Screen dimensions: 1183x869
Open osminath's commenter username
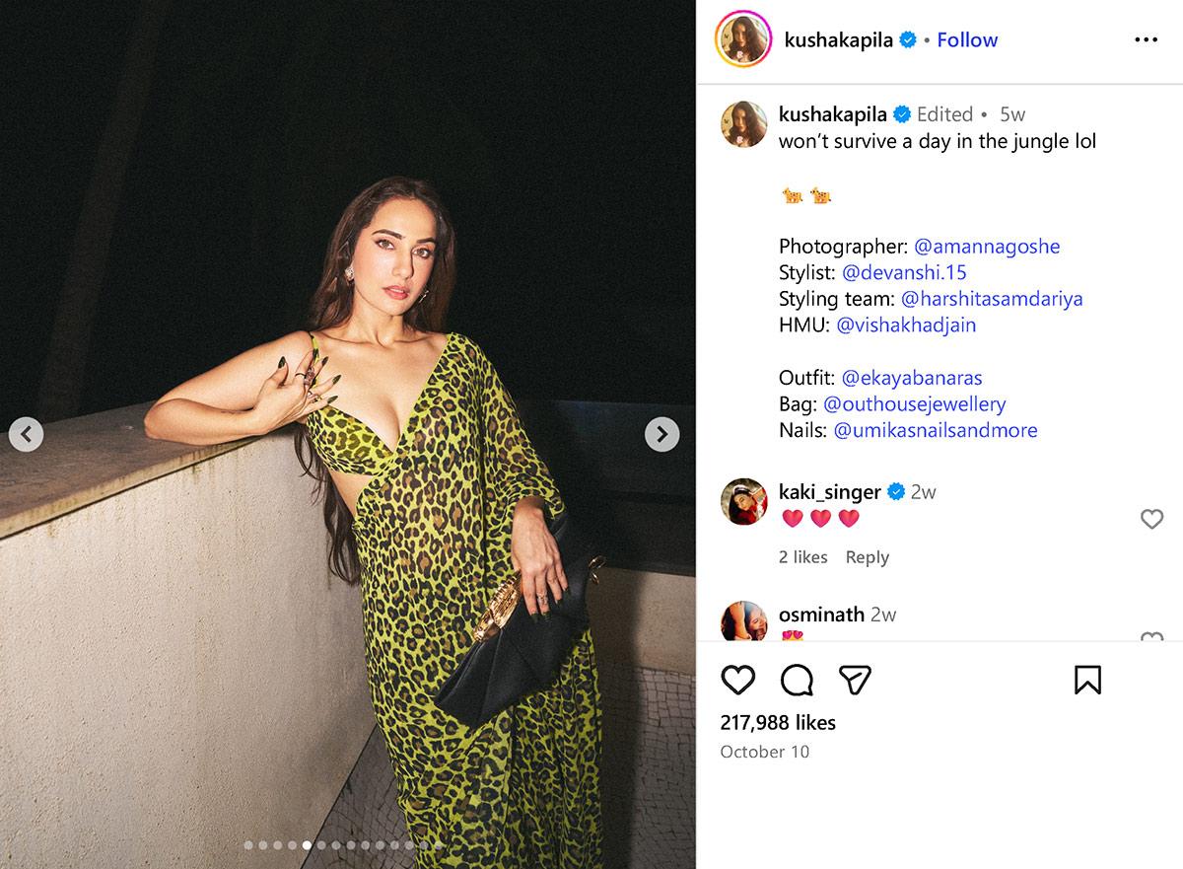click(821, 615)
